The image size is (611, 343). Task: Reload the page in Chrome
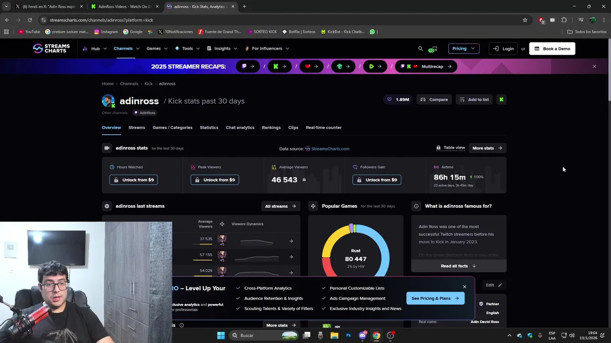point(30,20)
